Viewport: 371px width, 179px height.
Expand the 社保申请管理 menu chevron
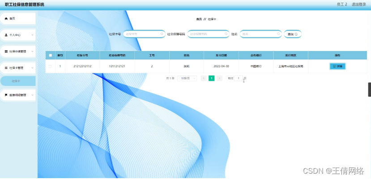[32, 51]
